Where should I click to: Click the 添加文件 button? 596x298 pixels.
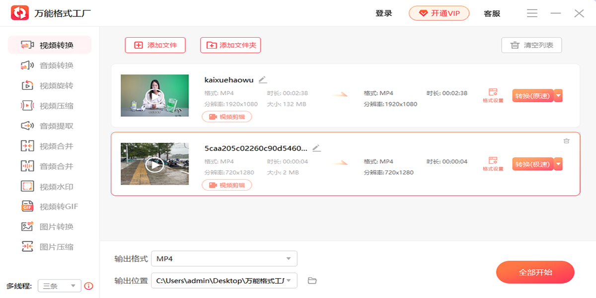point(155,45)
